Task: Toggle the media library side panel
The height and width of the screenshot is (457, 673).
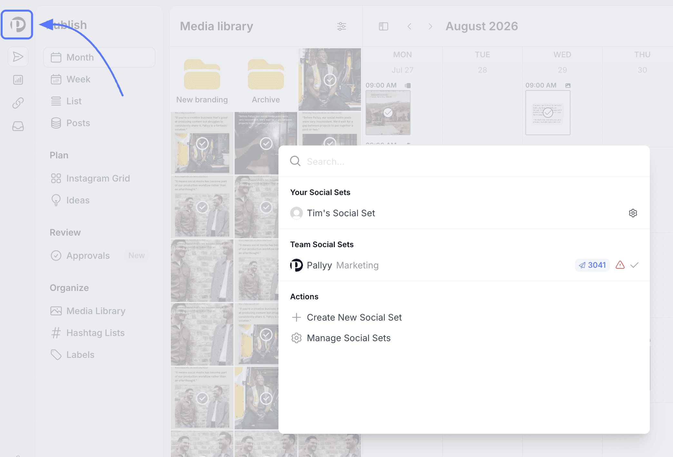Action: [x=384, y=26]
